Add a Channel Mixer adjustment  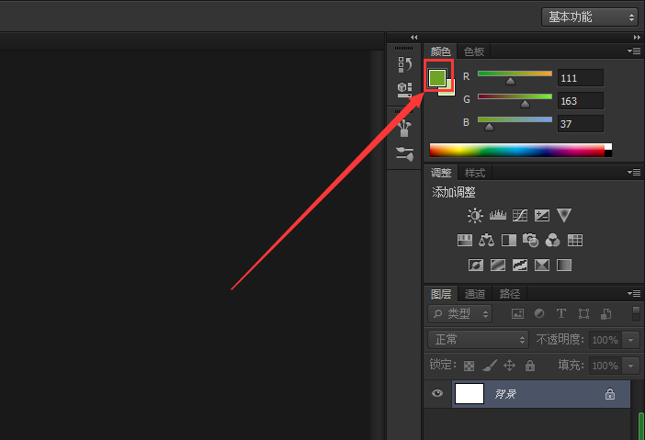[x=552, y=240]
